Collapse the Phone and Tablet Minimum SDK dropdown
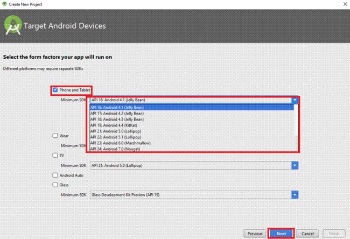Screen dimensions: 350x239 tap(295, 100)
